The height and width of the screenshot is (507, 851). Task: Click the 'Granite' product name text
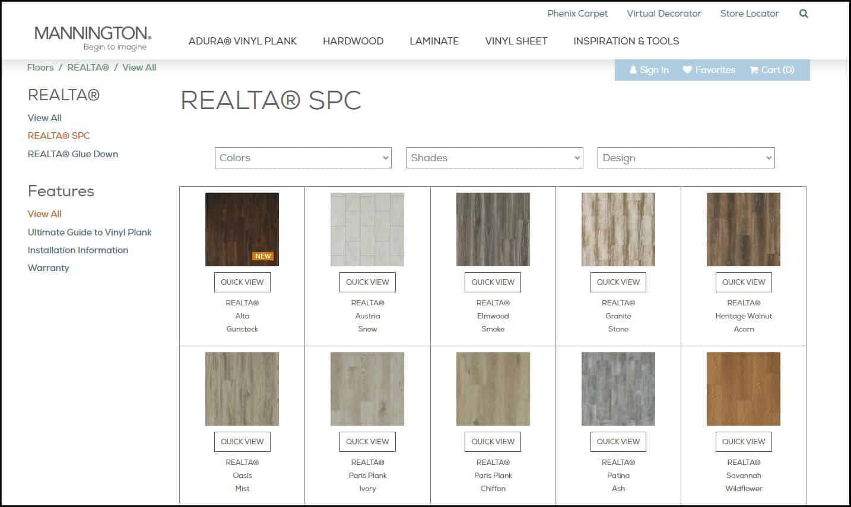pyautogui.click(x=618, y=316)
